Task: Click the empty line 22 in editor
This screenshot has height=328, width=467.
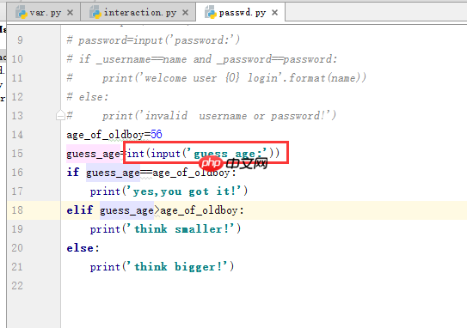Action: pos(264,286)
